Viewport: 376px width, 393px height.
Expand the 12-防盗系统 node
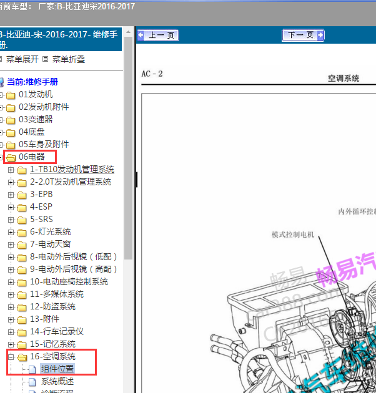[11, 308]
